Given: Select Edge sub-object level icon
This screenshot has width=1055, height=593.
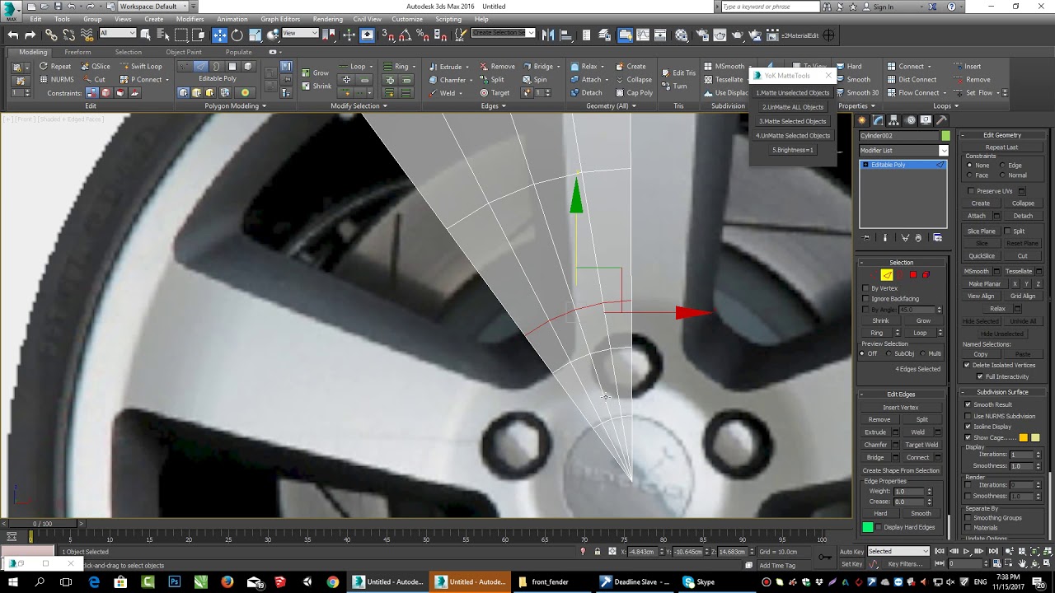Looking at the screenshot, I should pyautogui.click(x=887, y=275).
